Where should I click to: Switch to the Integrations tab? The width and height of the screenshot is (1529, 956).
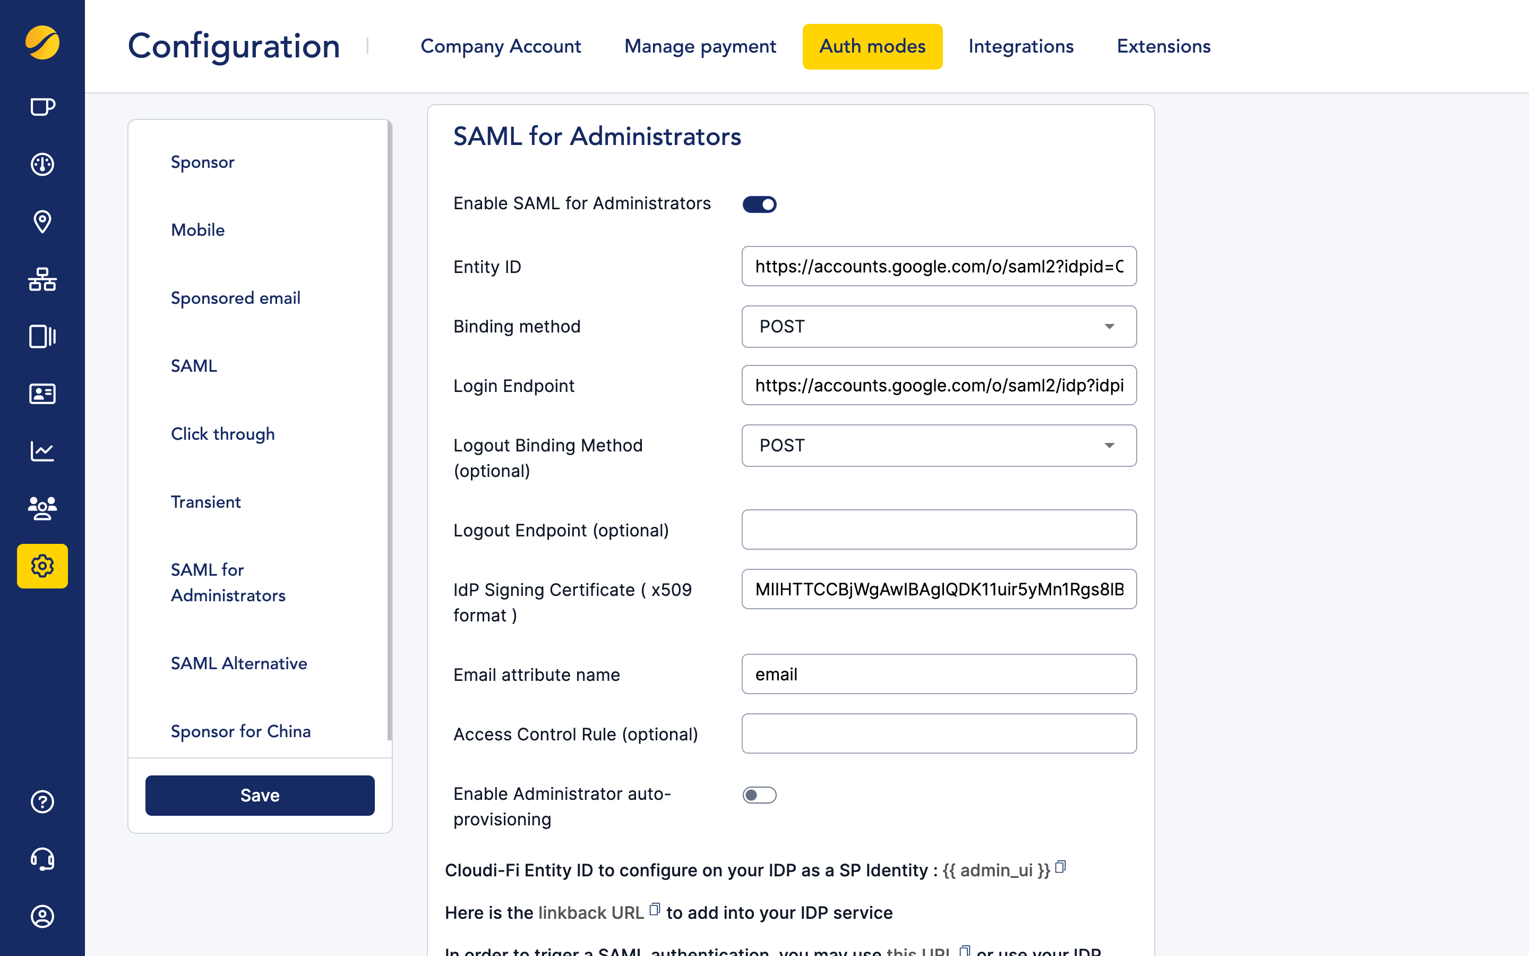tap(1020, 46)
